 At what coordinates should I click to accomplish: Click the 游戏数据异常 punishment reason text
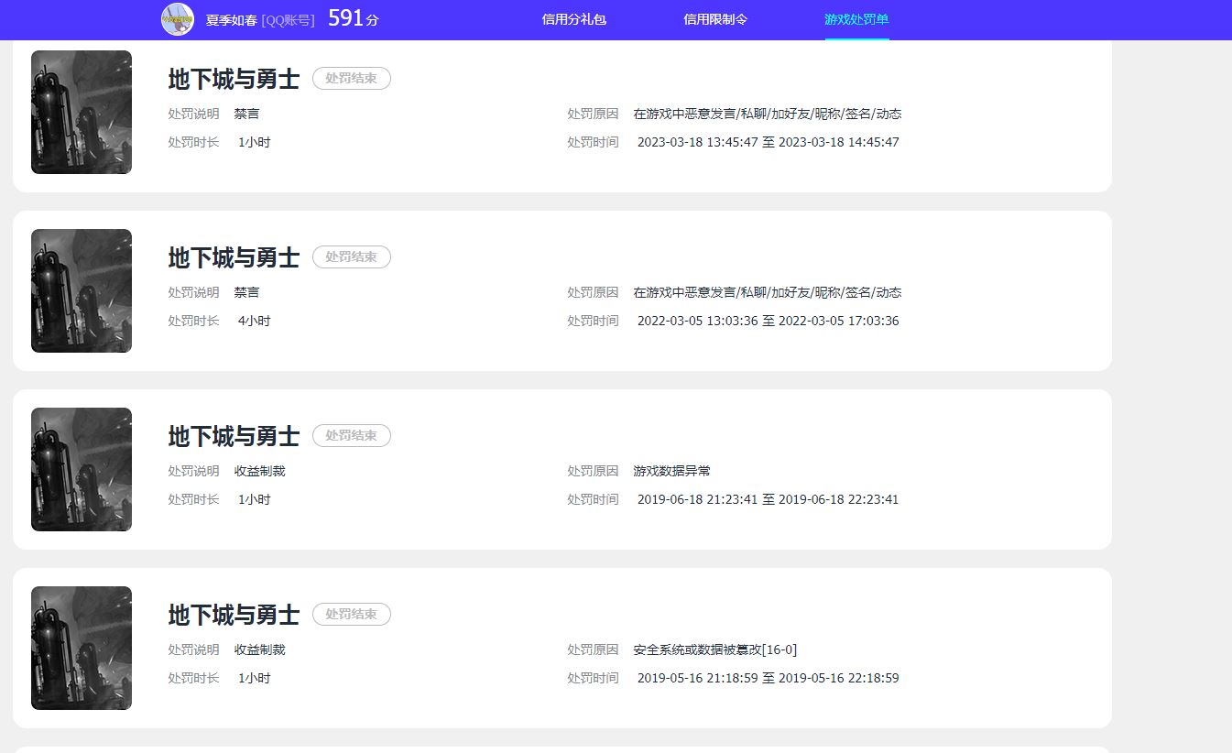click(671, 471)
